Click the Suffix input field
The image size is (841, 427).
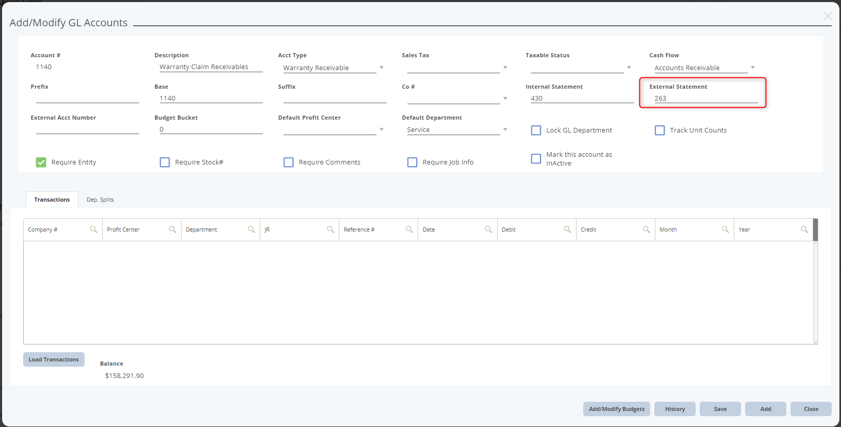(335, 98)
